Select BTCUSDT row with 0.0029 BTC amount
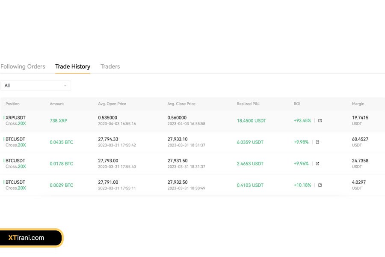Screen dimensions: 385x257 [x=15, y=182]
